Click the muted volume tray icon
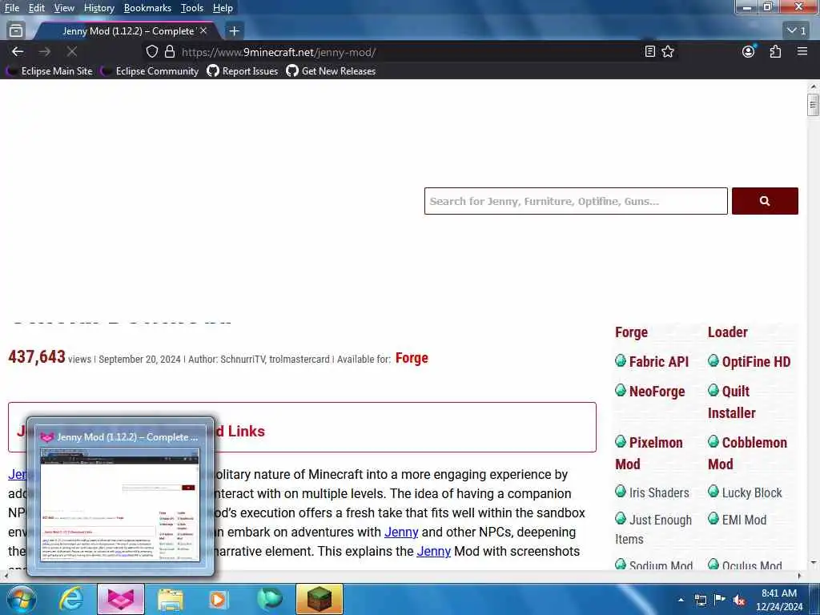Image resolution: width=820 pixels, height=615 pixels. [x=739, y=600]
